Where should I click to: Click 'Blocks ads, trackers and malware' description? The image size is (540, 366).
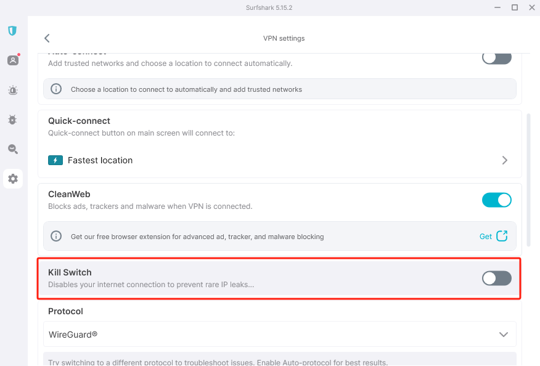pos(150,206)
